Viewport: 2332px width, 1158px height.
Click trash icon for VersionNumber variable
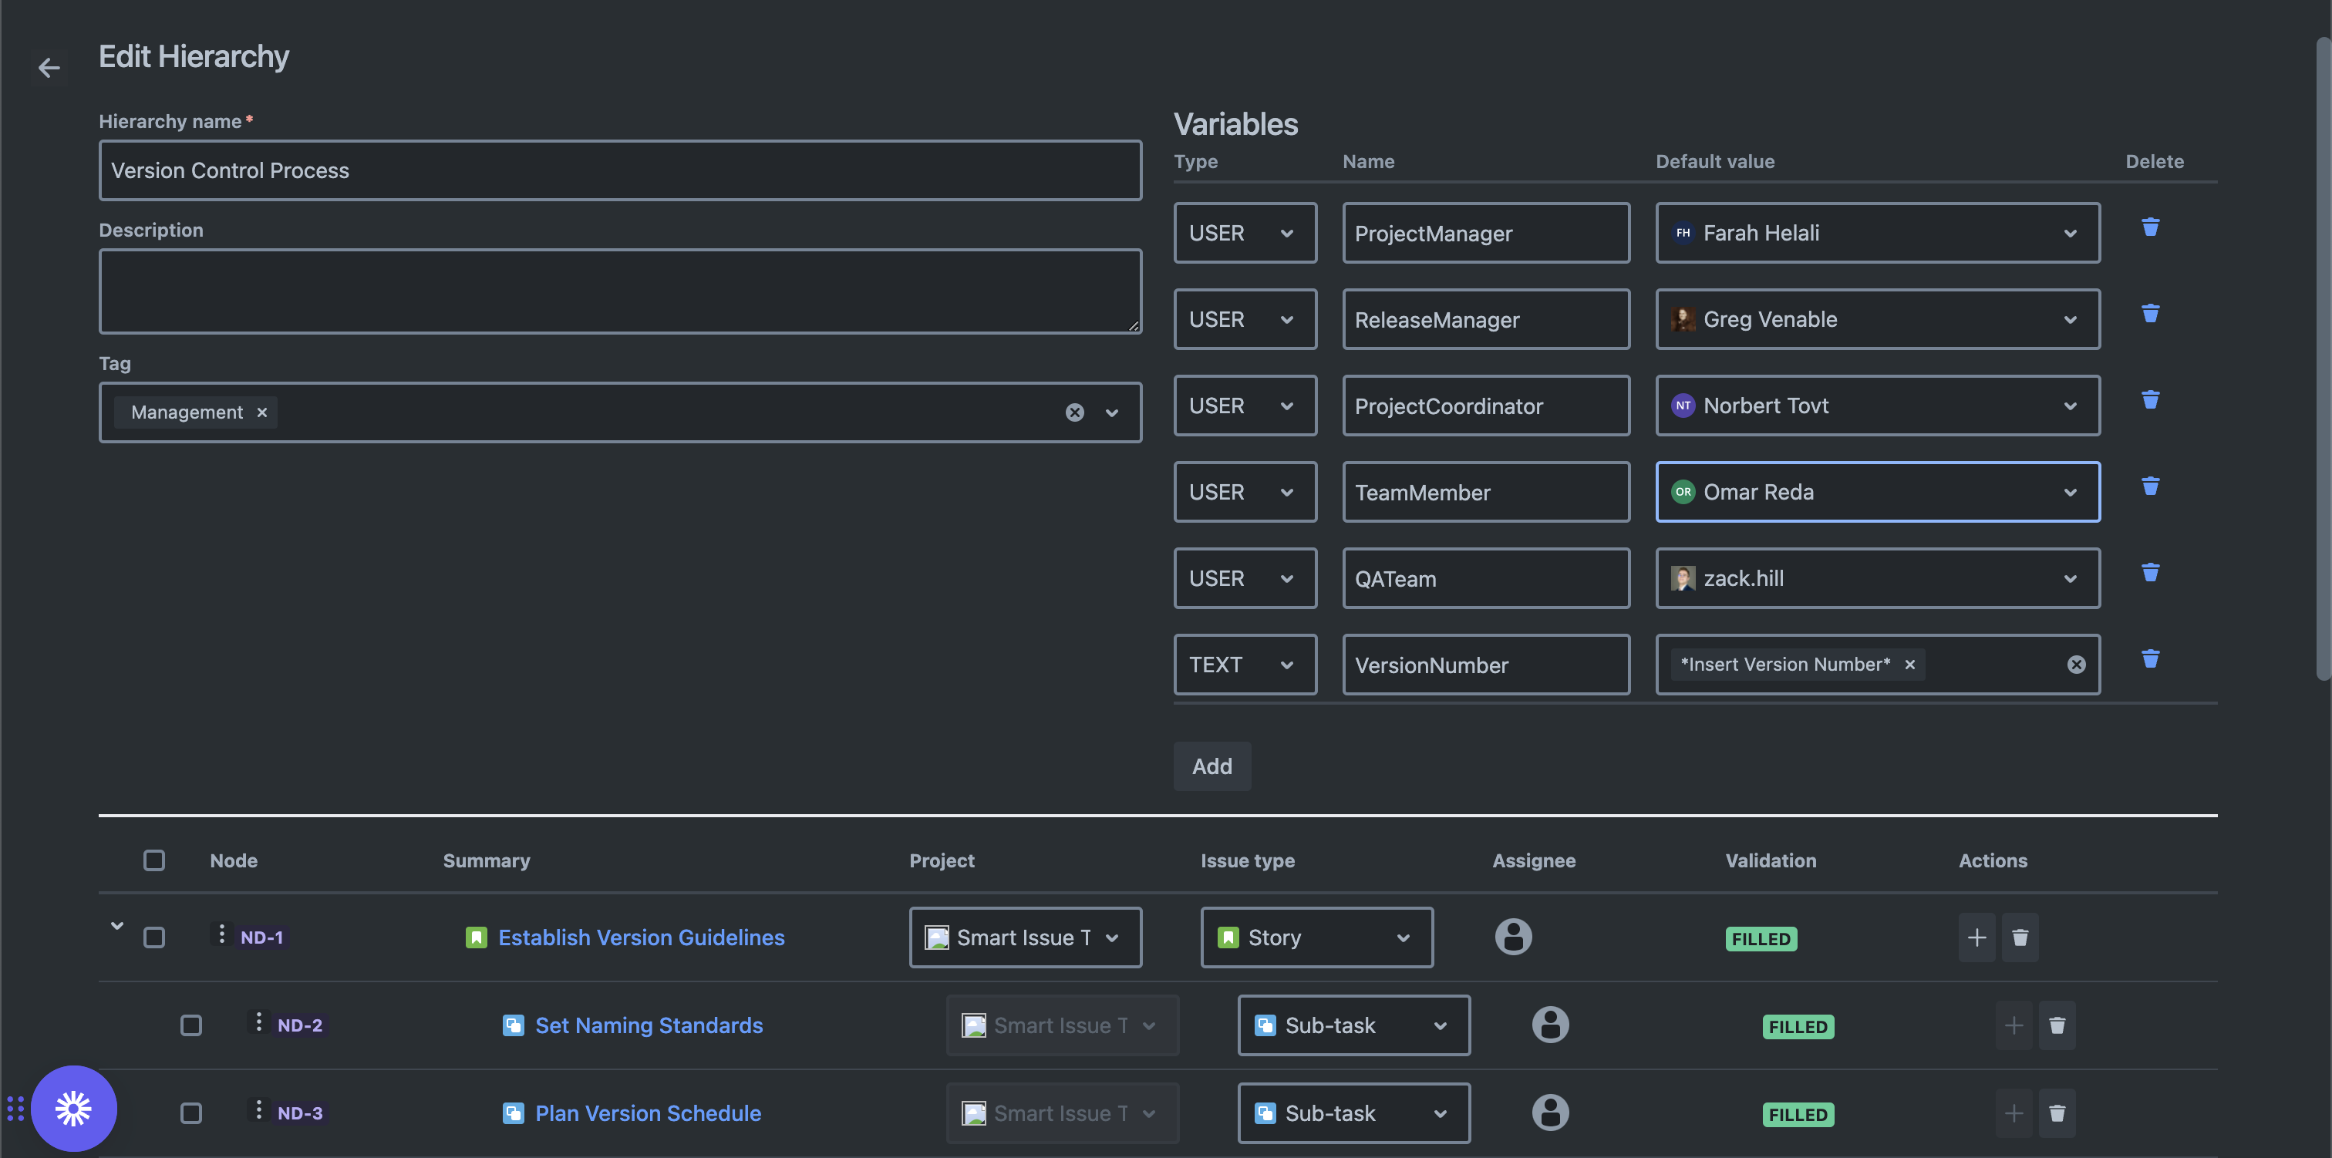(2150, 659)
